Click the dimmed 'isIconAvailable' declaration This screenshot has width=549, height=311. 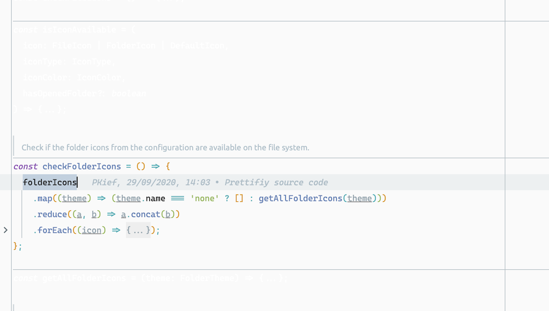[79, 29]
